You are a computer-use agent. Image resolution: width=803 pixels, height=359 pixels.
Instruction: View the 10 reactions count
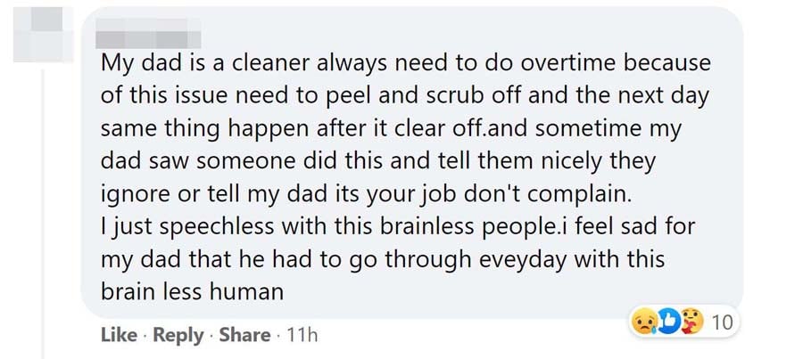pyautogui.click(x=722, y=322)
